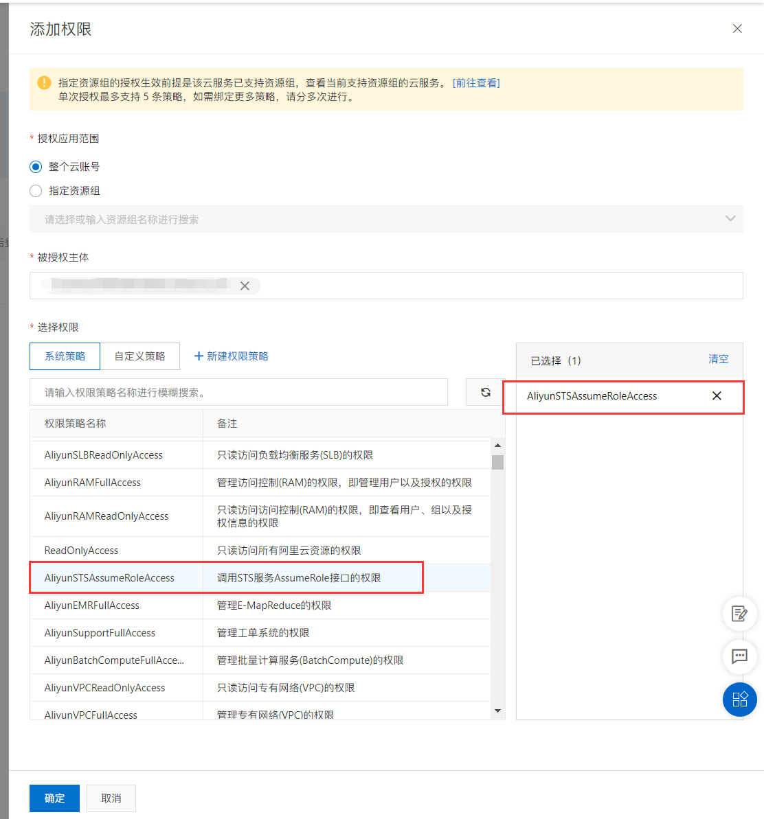764x819 pixels.
Task: Click 清空 to clear selected policies
Action: (718, 359)
